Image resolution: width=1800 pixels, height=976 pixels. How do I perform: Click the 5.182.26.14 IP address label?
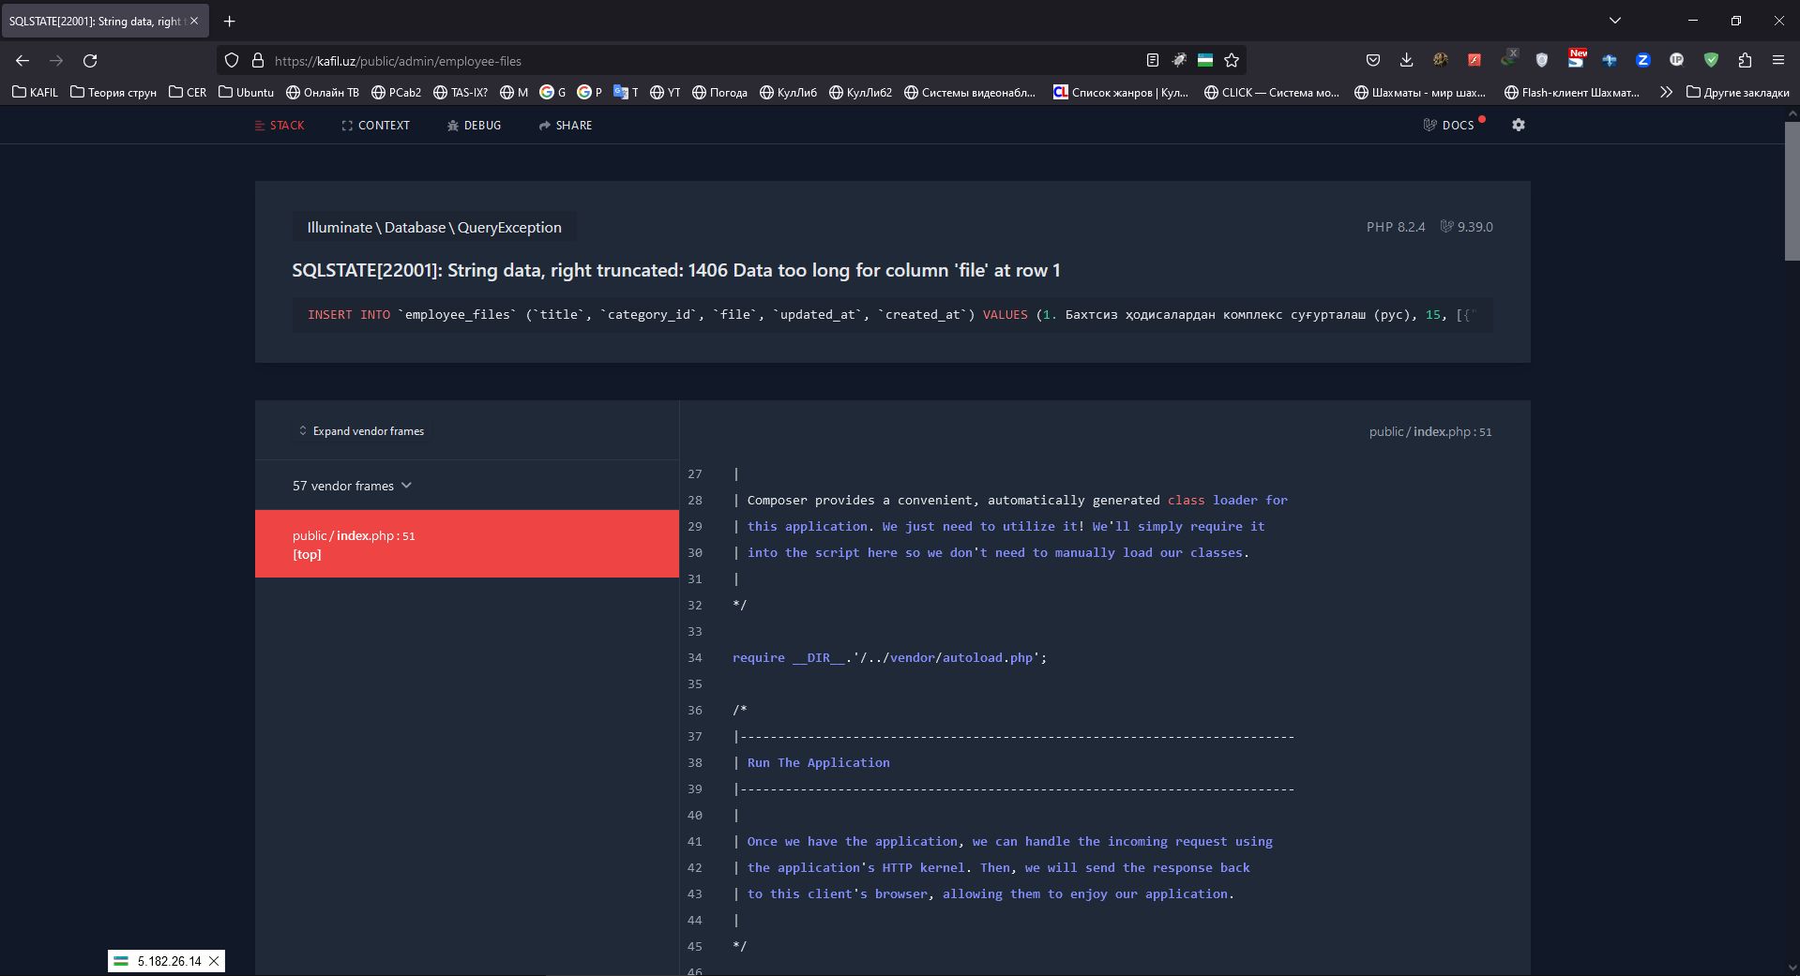pos(169,961)
